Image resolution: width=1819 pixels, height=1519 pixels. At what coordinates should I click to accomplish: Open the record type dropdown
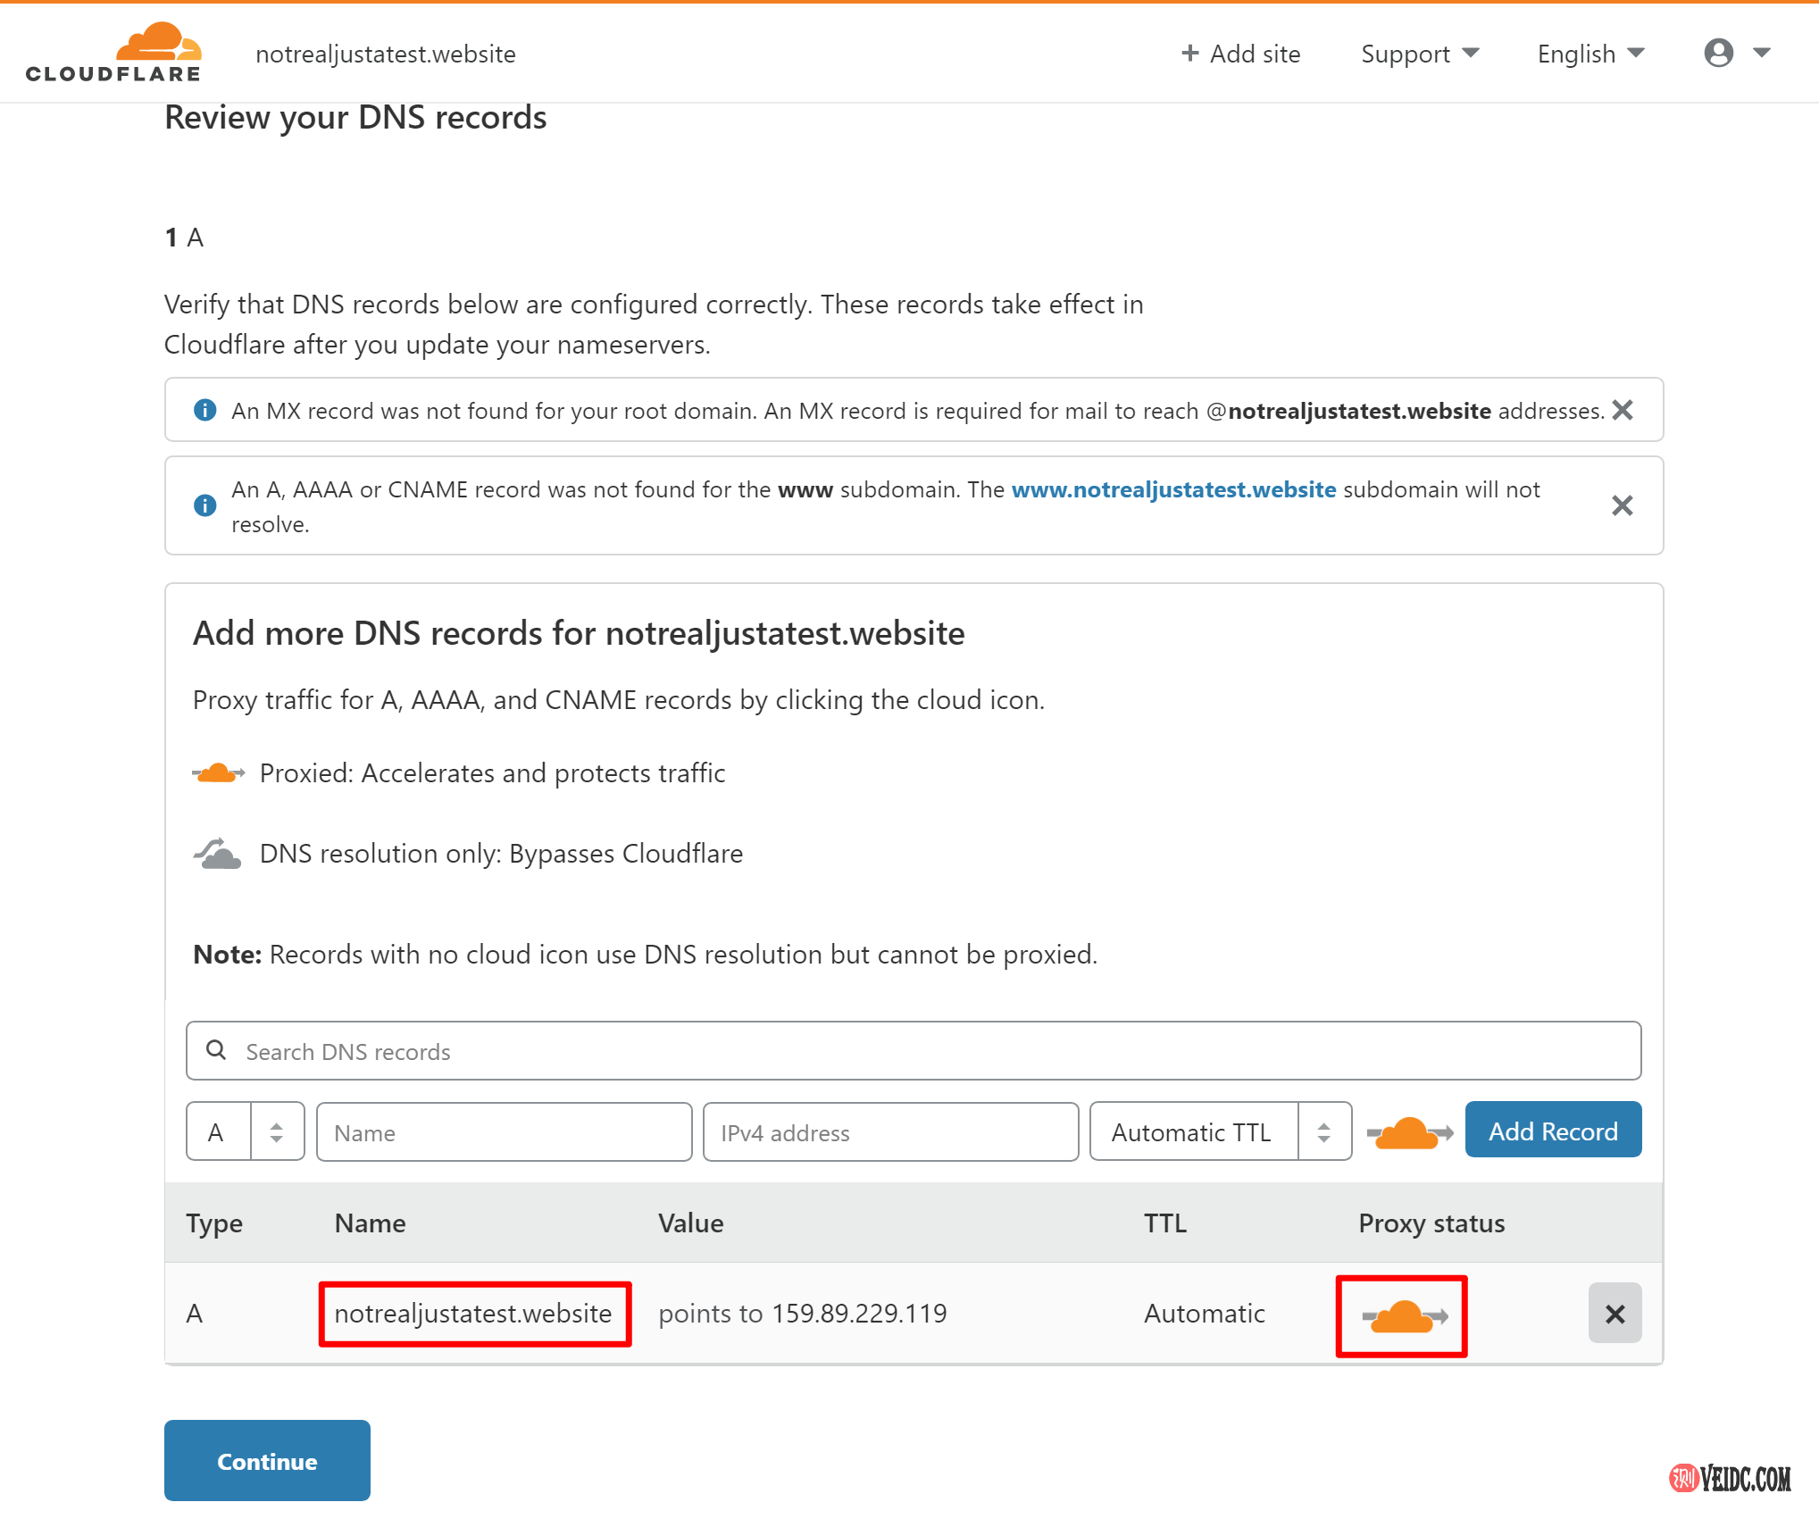coord(245,1131)
